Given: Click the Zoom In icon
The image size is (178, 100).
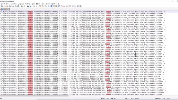Looking at the screenshot, I should click(34, 6).
